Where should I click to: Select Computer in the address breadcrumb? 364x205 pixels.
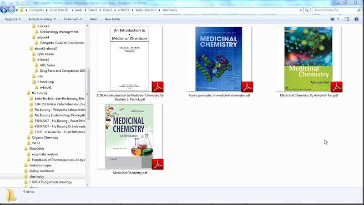[x=36, y=10]
